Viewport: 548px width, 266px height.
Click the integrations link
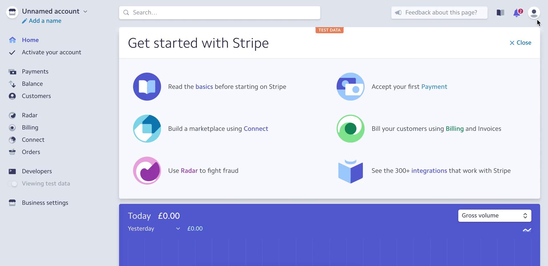point(429,171)
